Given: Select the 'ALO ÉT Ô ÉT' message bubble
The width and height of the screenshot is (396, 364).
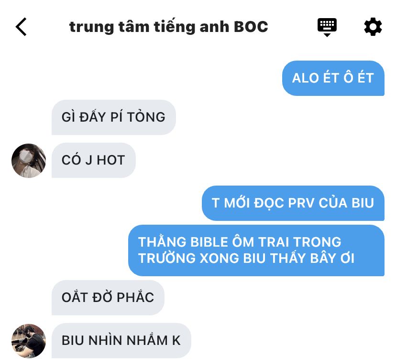Looking at the screenshot, I should click(x=333, y=78).
